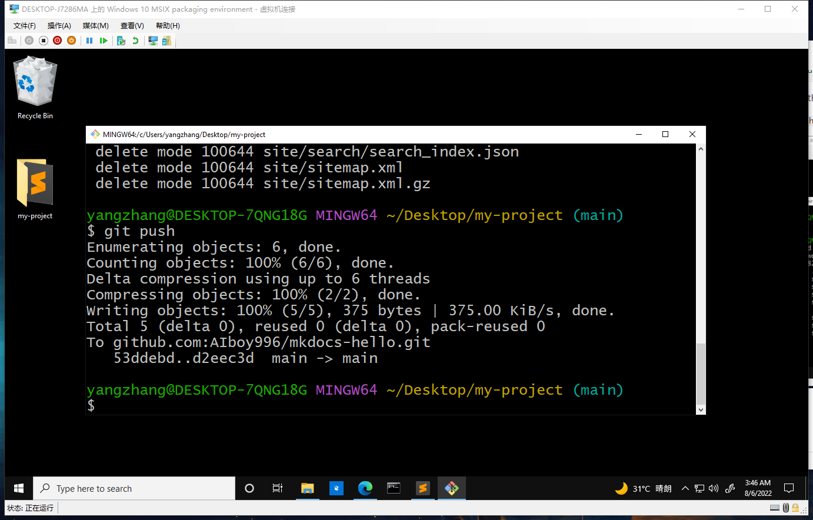813x520 pixels.
Task: Save VM state with the orange power icon
Action: pos(71,41)
